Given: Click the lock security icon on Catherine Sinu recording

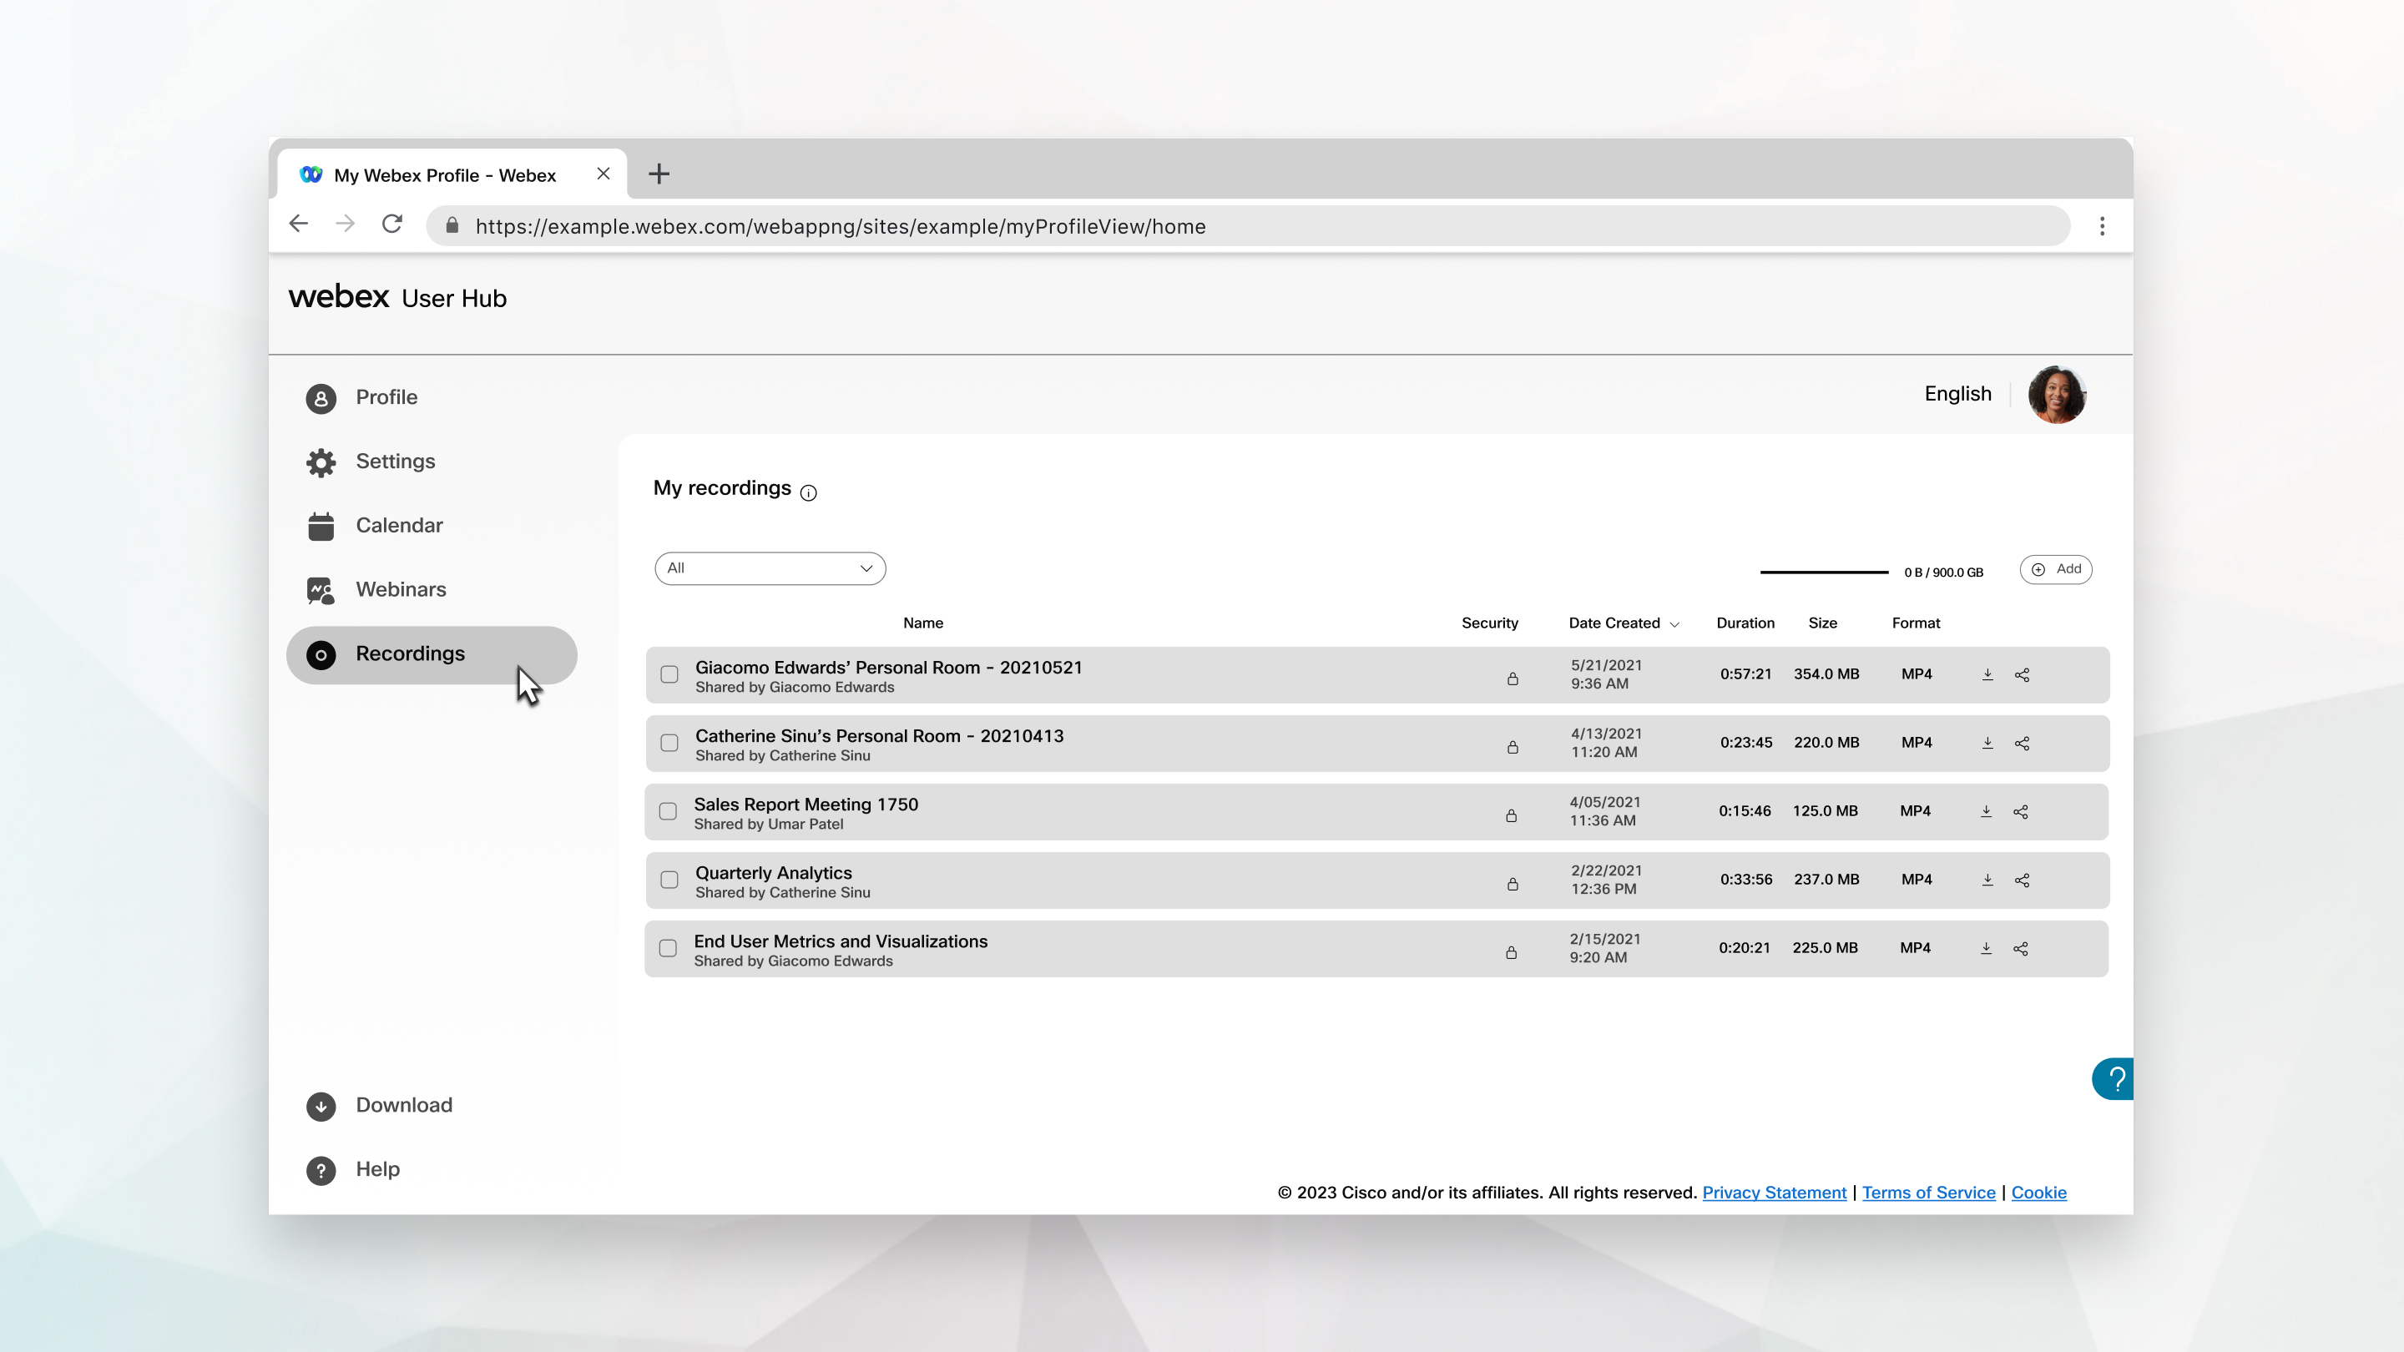Looking at the screenshot, I should [x=1511, y=743].
